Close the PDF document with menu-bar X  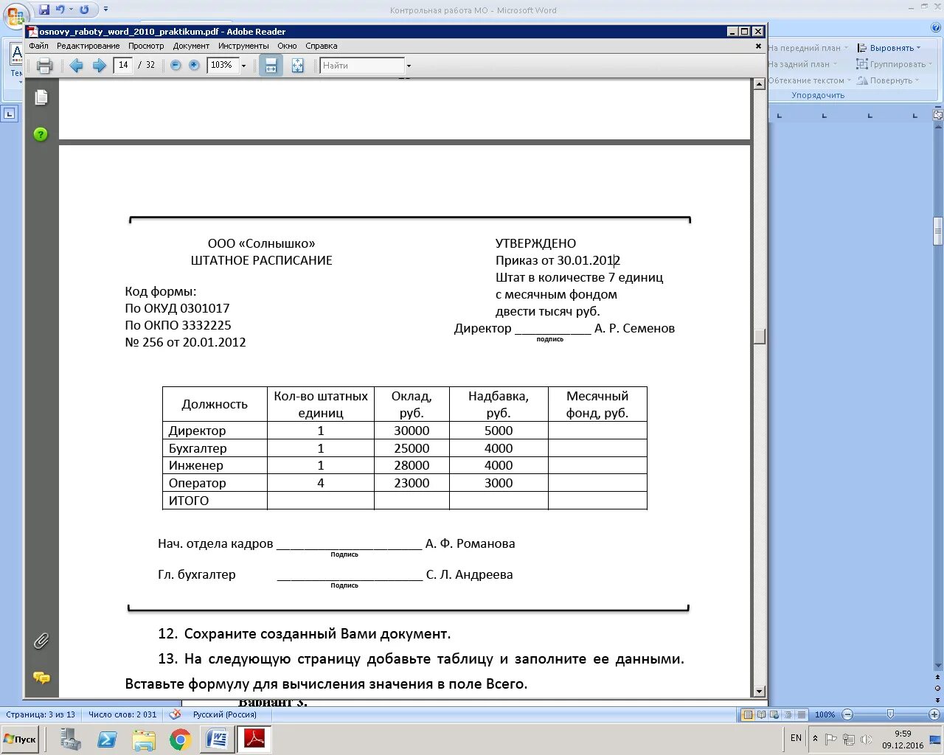(x=758, y=46)
